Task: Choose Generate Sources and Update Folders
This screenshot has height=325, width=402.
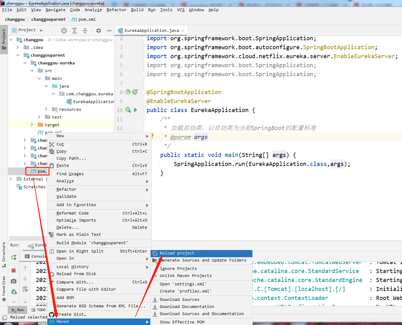Action: point(201,260)
